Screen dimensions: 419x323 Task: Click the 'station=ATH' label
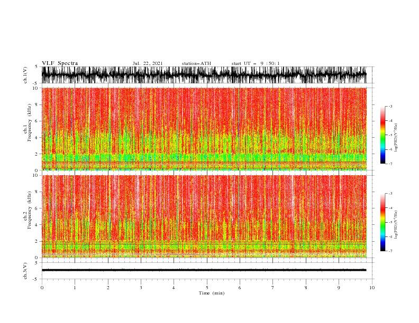196,63
